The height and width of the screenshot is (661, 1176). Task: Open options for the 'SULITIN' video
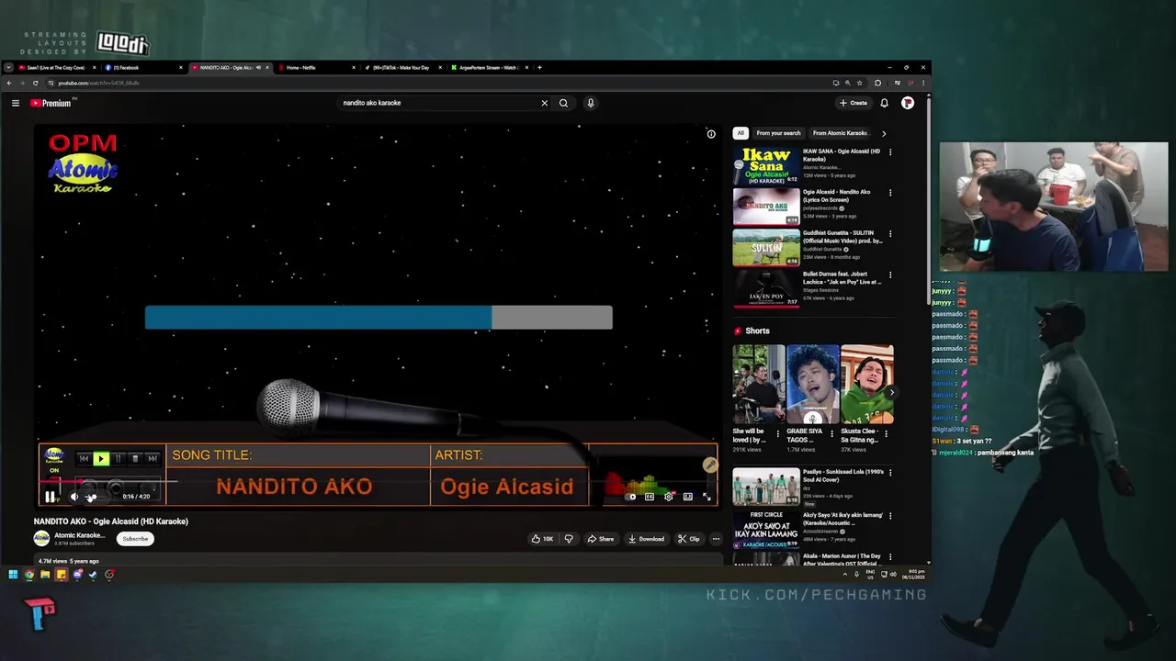890,233
